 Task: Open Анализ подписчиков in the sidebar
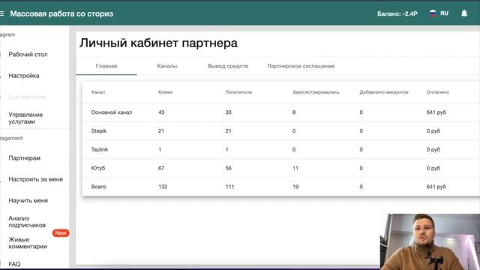(27, 221)
